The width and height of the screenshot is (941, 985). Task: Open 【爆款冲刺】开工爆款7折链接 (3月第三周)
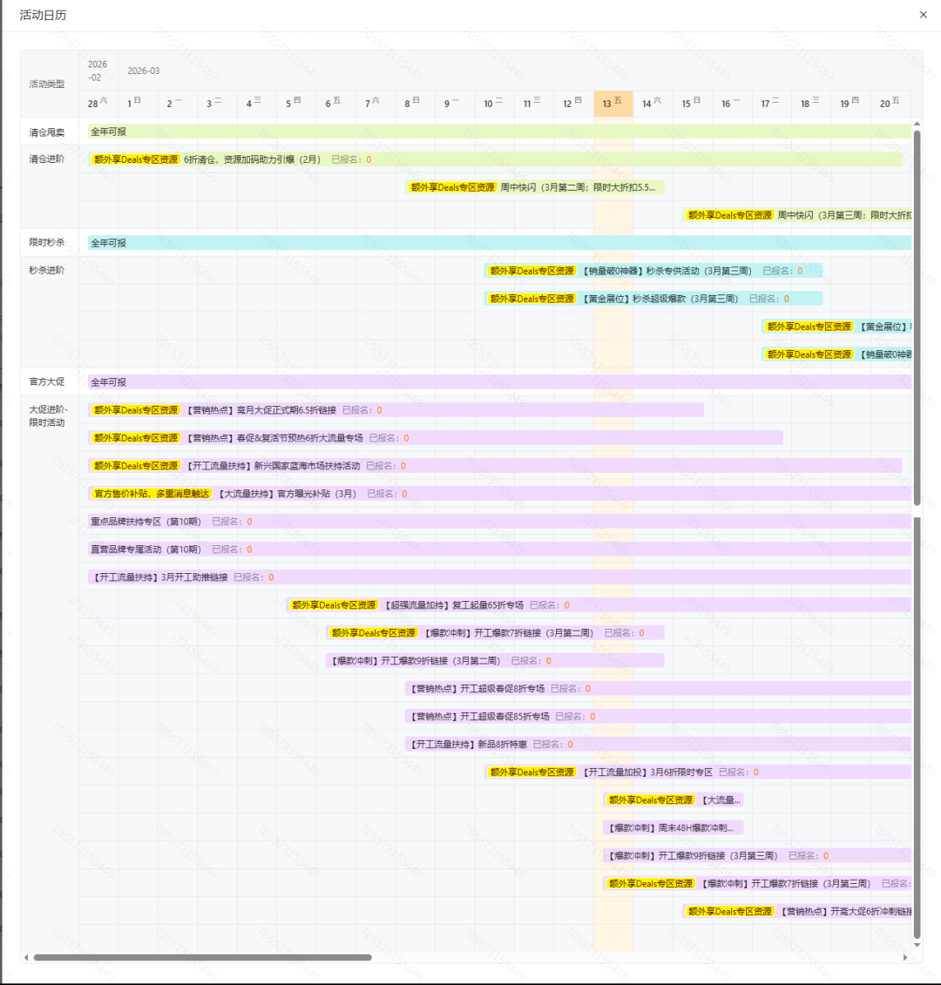(x=757, y=883)
